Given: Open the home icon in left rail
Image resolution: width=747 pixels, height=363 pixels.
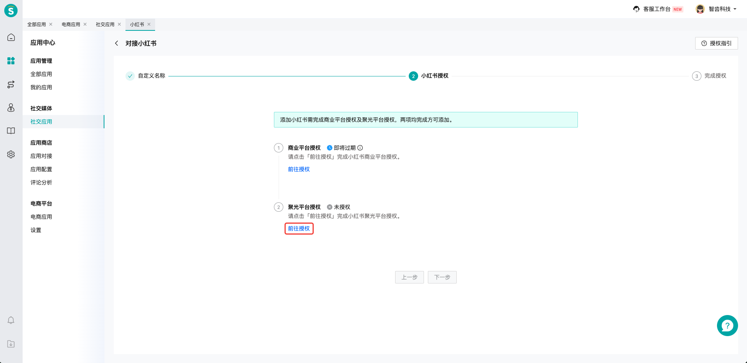Looking at the screenshot, I should [x=11, y=37].
